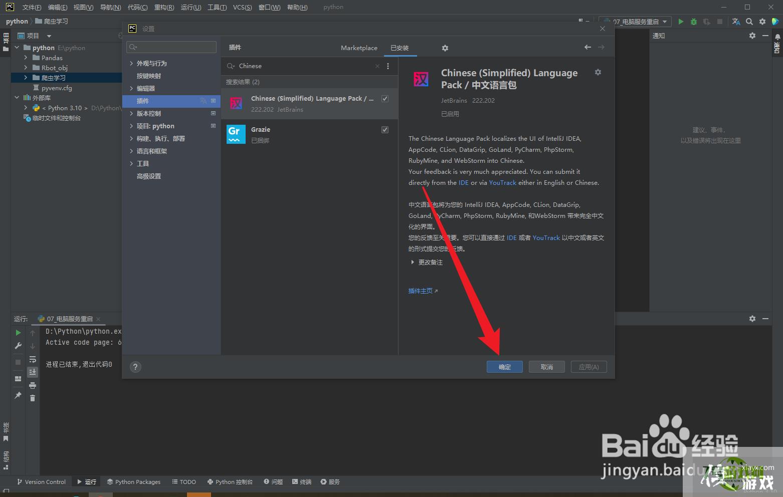Open the 文件(F) menu

click(32, 7)
